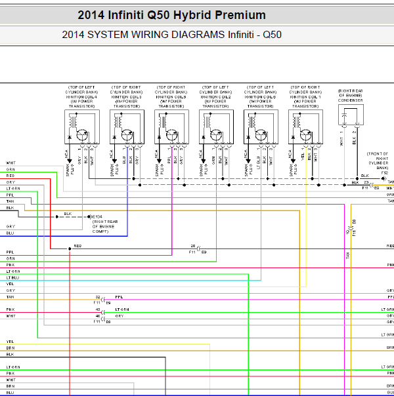Click connector pin 26 F11/E9 on red wire
This screenshot has height=396, width=394.
click(198, 248)
